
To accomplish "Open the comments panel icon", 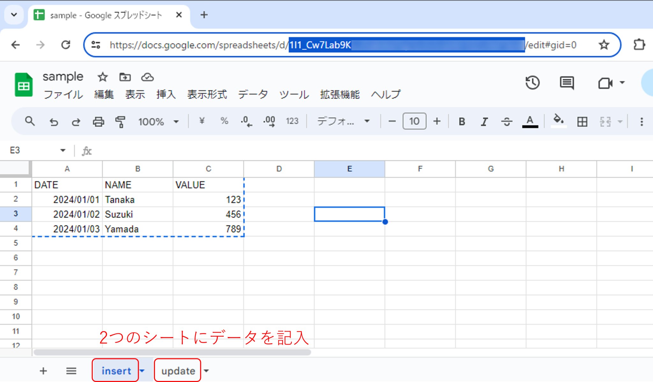I will 567,83.
